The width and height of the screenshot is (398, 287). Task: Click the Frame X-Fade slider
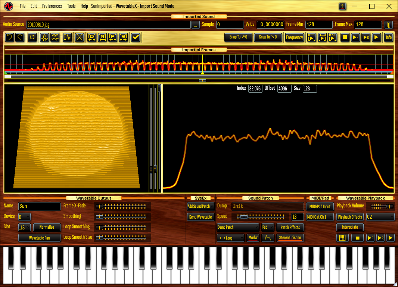(121, 206)
